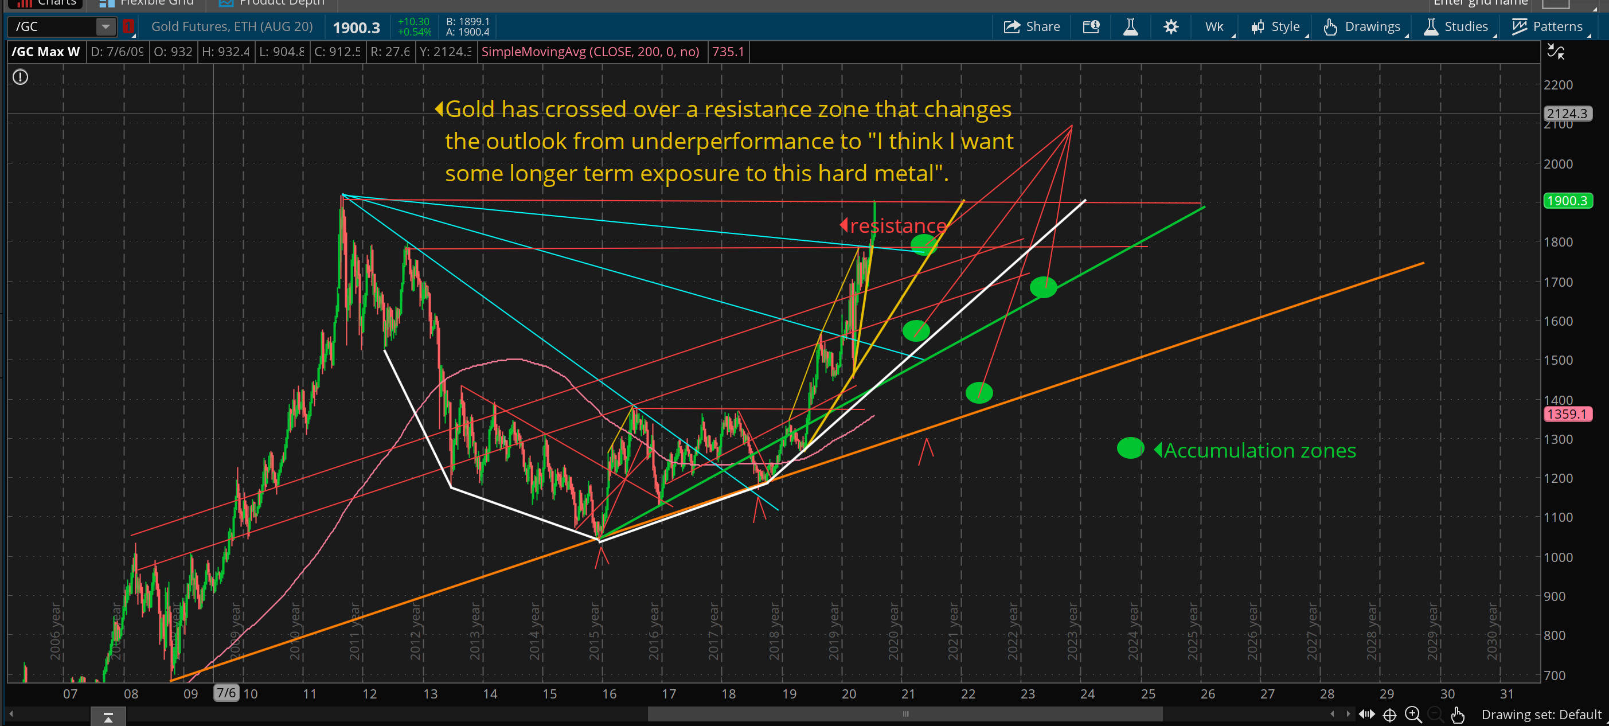
Task: Click the scroll-to-latest button at bottom left
Action: (107, 717)
